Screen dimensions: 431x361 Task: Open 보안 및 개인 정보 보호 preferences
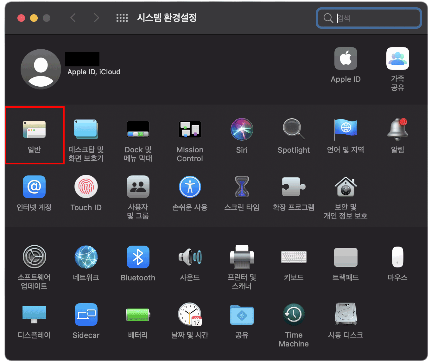coord(345,187)
